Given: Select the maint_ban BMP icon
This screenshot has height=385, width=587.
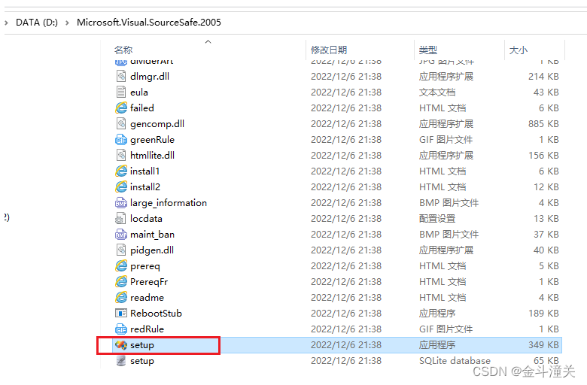Looking at the screenshot, I should coord(121,234).
